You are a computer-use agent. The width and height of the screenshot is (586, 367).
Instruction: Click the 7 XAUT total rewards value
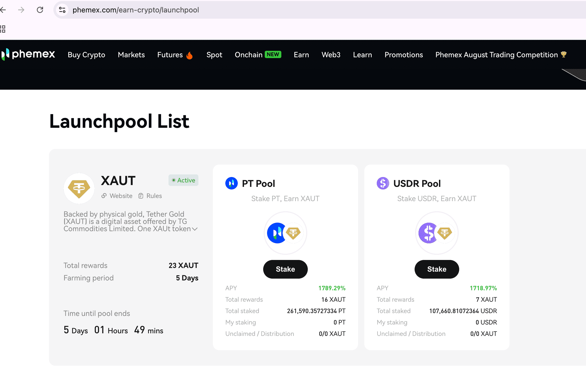[x=486, y=299]
